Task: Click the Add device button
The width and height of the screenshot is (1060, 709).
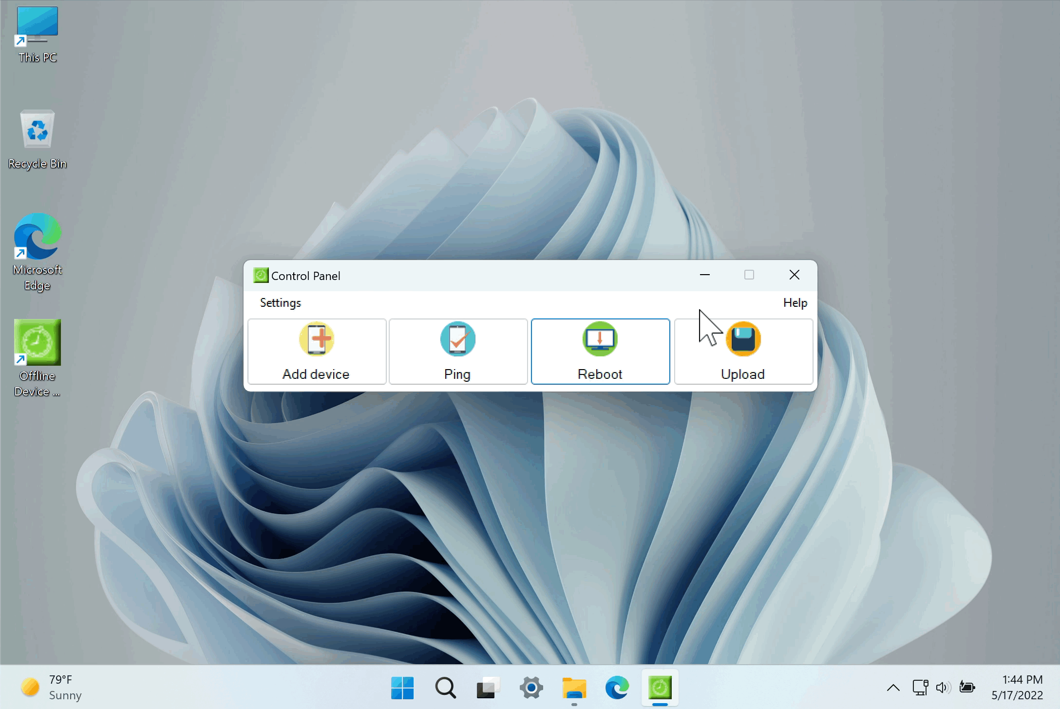Action: click(x=317, y=352)
